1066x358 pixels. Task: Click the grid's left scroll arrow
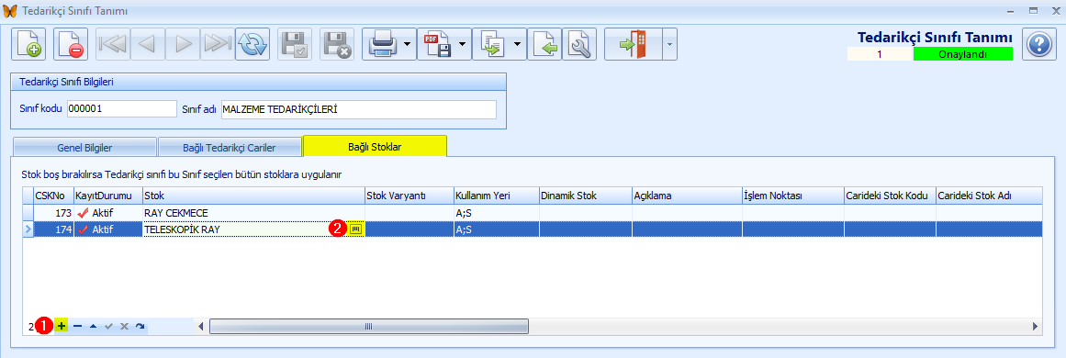click(200, 326)
